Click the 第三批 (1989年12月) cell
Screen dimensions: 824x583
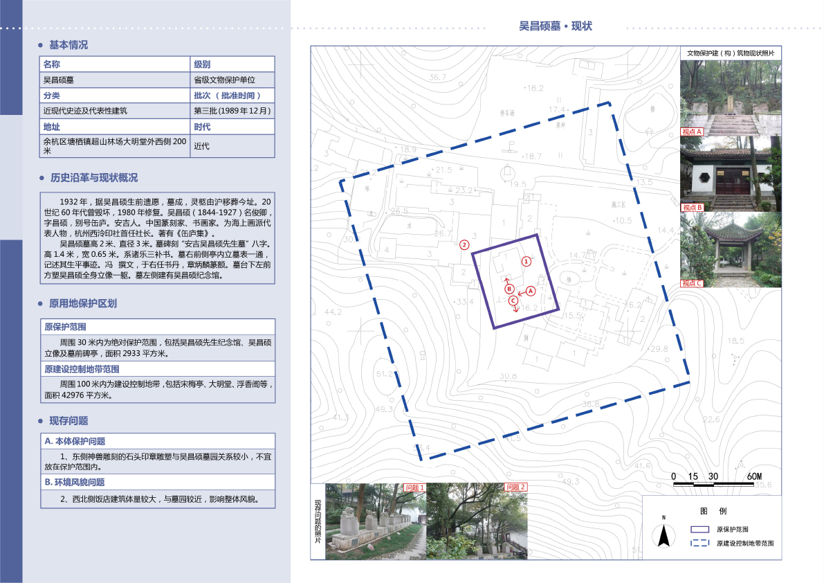point(232,111)
